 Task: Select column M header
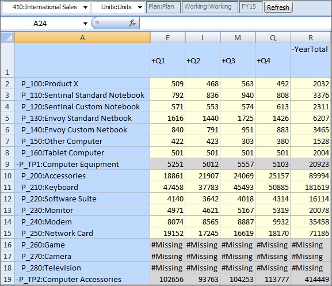[x=238, y=37]
